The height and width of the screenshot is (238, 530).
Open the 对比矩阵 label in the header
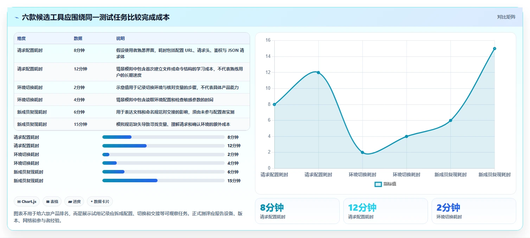tap(506, 17)
